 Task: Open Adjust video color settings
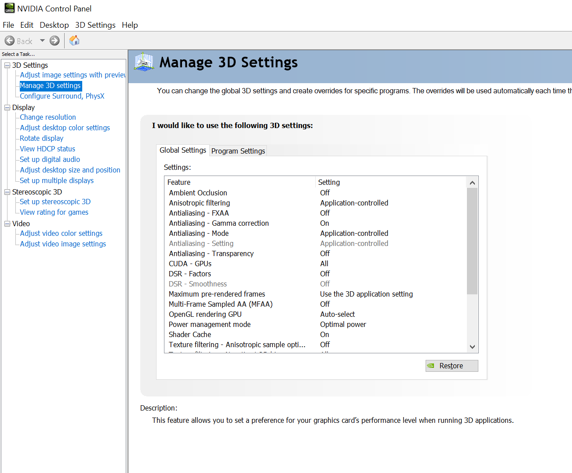(61, 233)
